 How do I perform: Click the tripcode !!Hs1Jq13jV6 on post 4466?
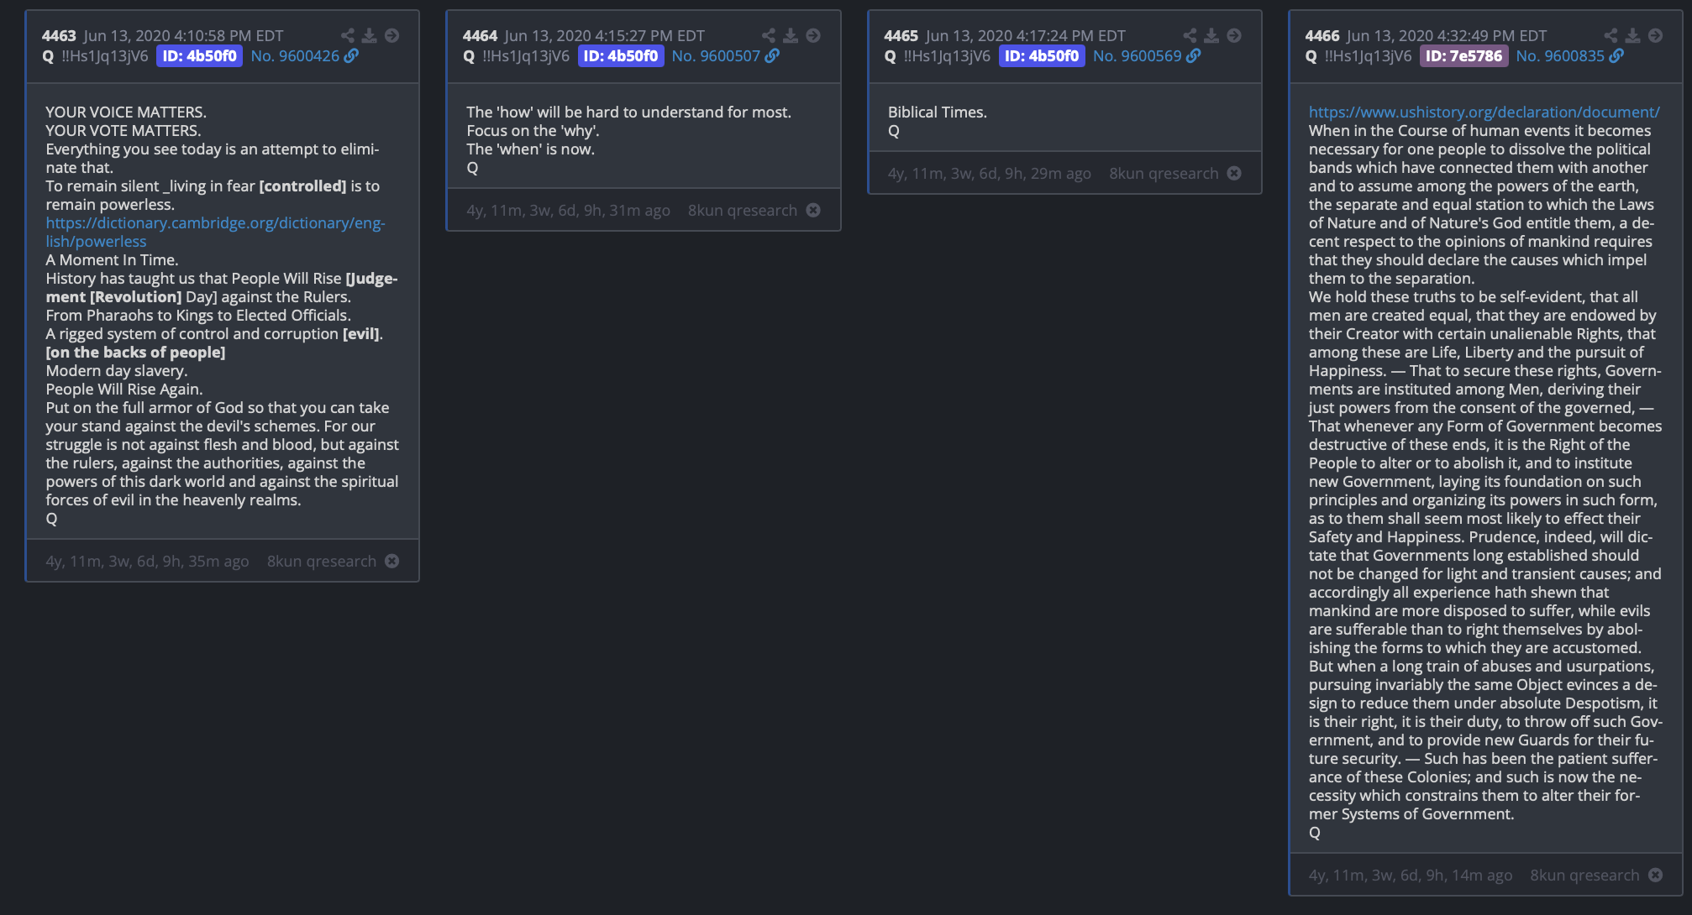coord(1368,56)
